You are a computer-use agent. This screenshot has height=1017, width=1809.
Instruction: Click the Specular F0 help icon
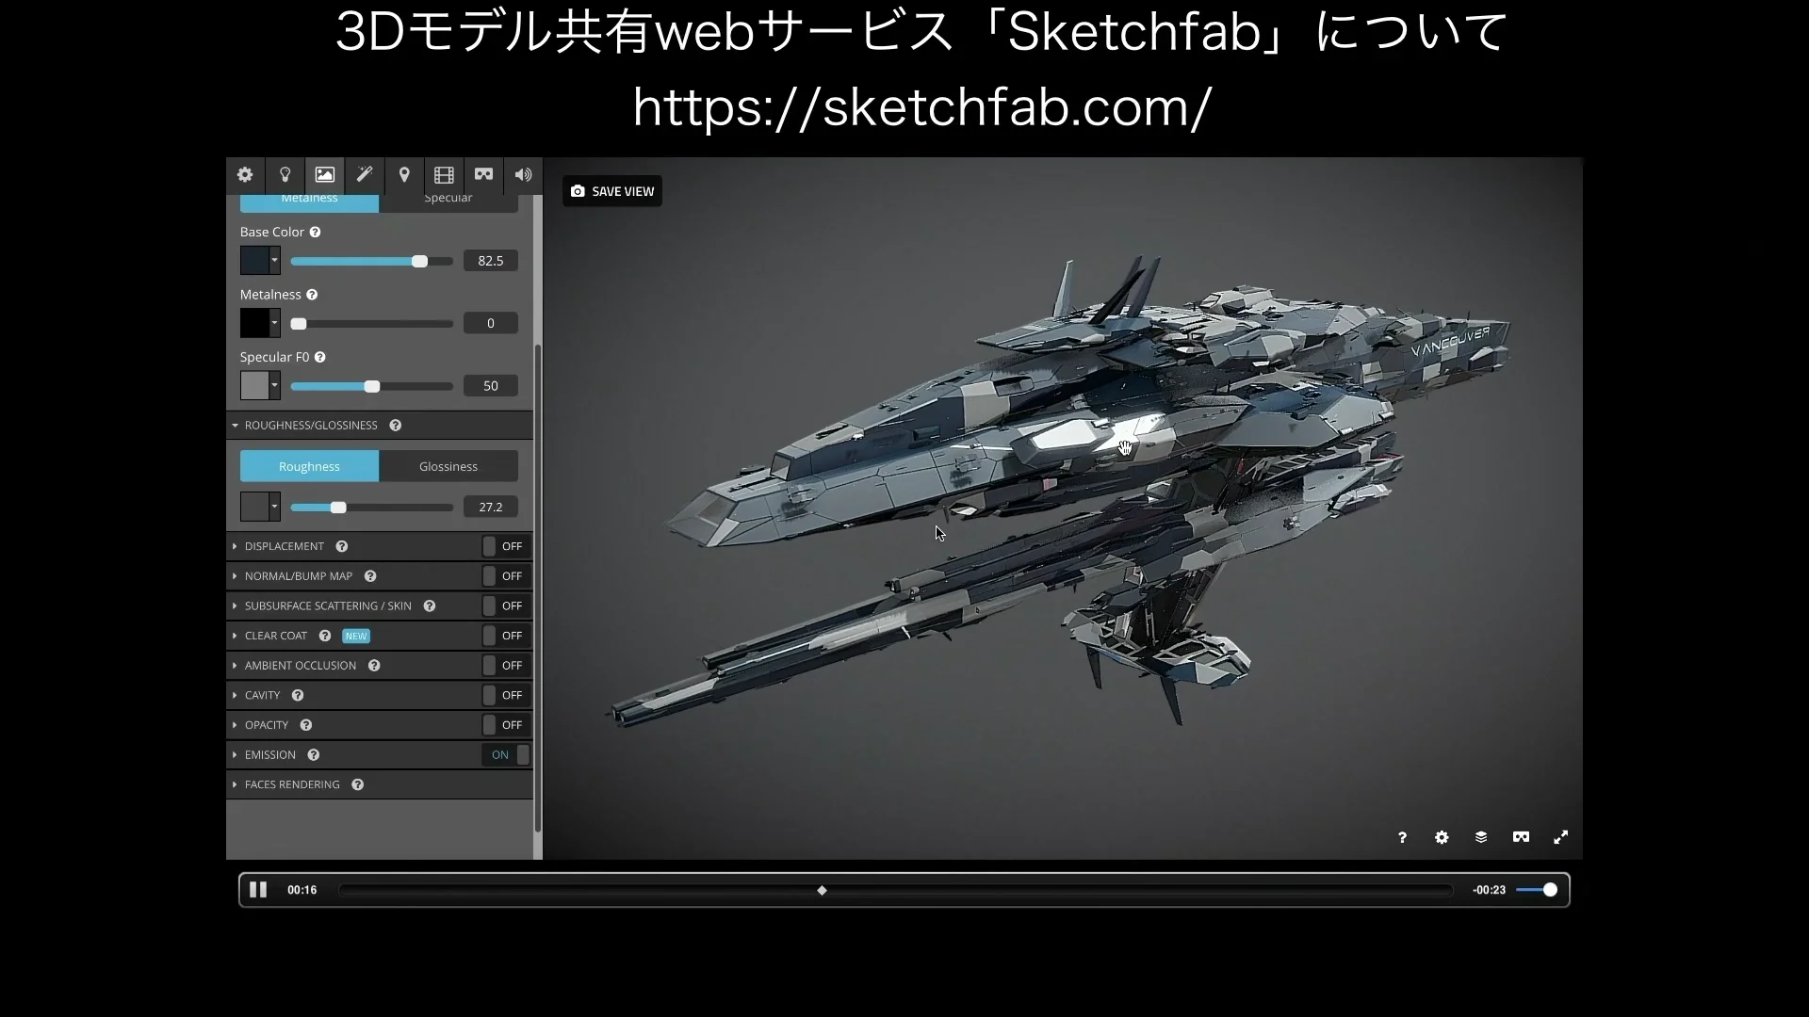point(319,358)
